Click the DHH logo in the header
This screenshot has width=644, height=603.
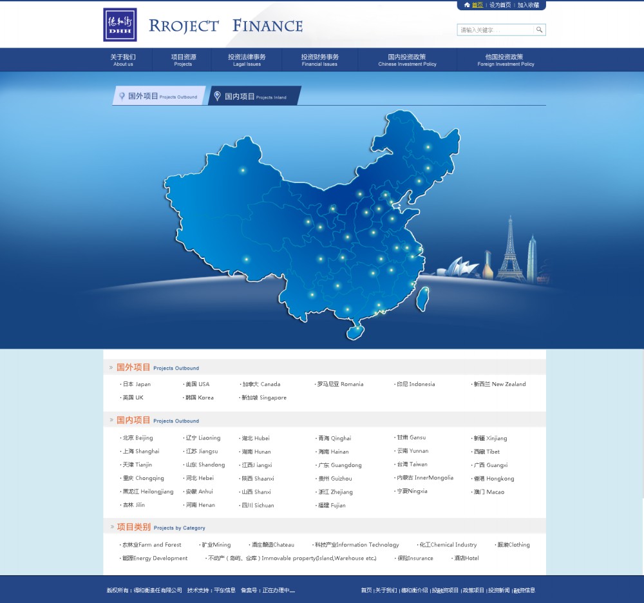pyautogui.click(x=120, y=24)
